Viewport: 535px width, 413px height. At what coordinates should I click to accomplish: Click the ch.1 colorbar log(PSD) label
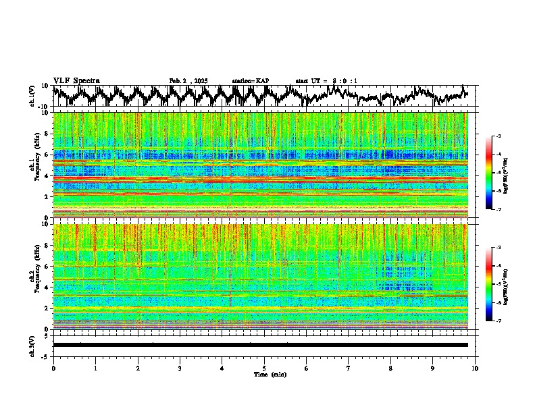(506, 175)
